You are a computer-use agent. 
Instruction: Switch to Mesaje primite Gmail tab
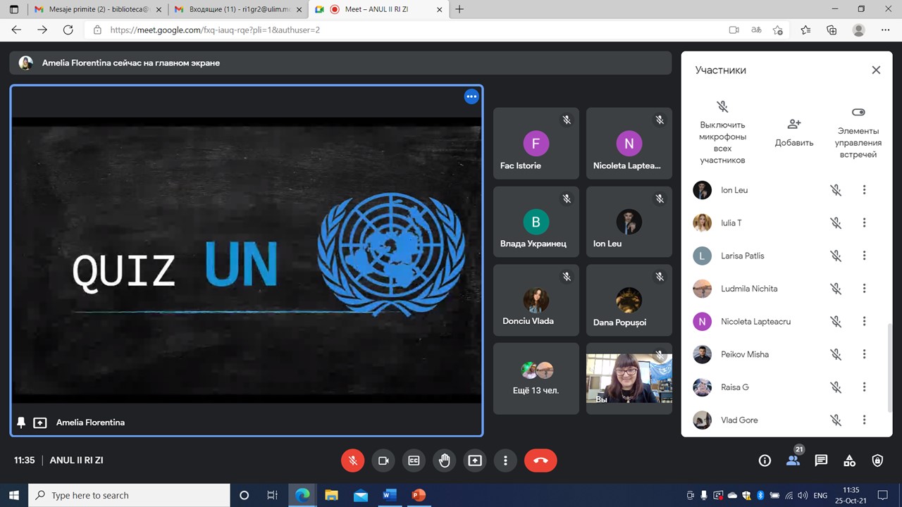(97, 9)
